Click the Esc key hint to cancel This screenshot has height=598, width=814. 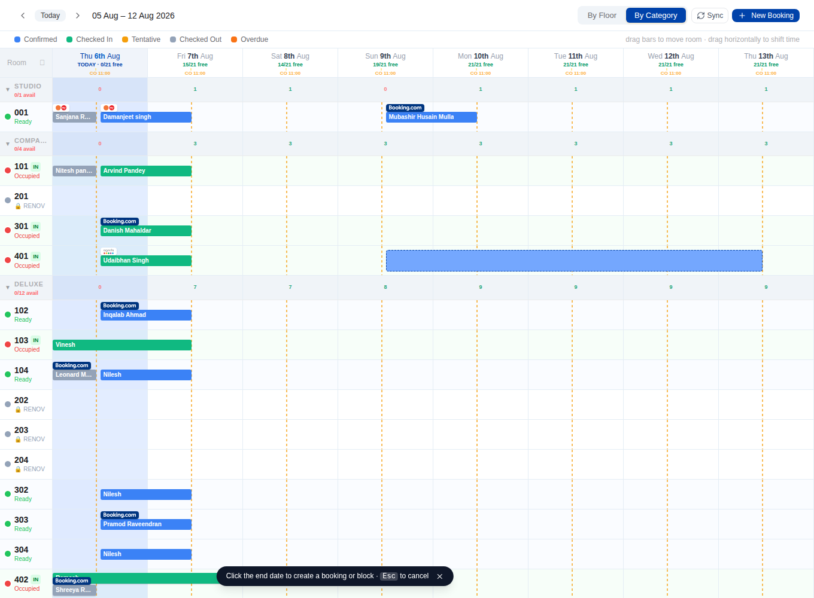click(389, 576)
